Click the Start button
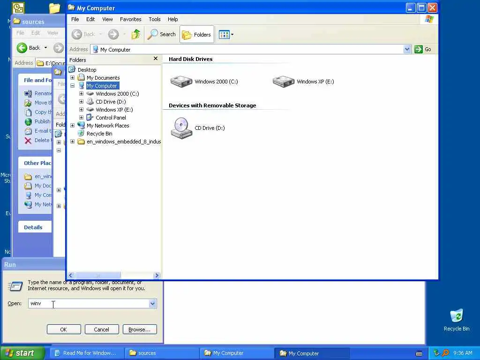This screenshot has height=360, width=480. [x=22, y=353]
